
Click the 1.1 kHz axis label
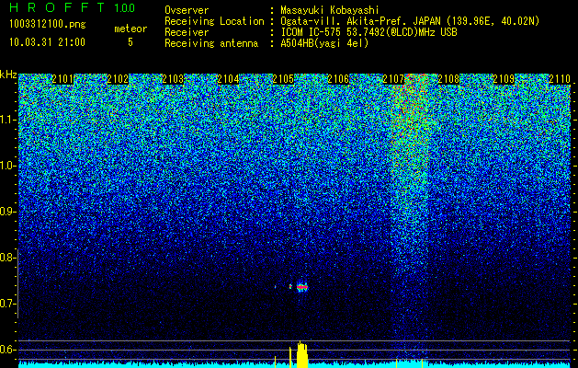pos(7,120)
